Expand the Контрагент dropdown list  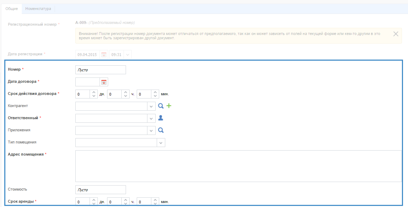point(151,106)
